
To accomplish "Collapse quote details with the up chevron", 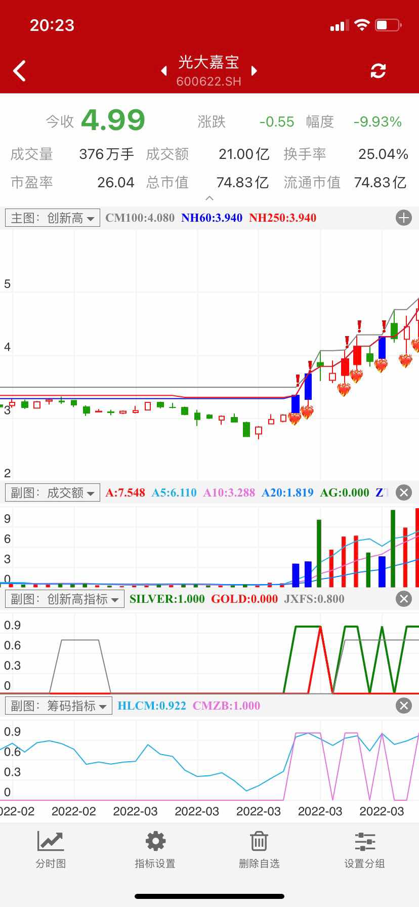I will coord(209,198).
